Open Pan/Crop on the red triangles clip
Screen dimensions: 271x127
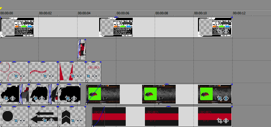(73, 76)
